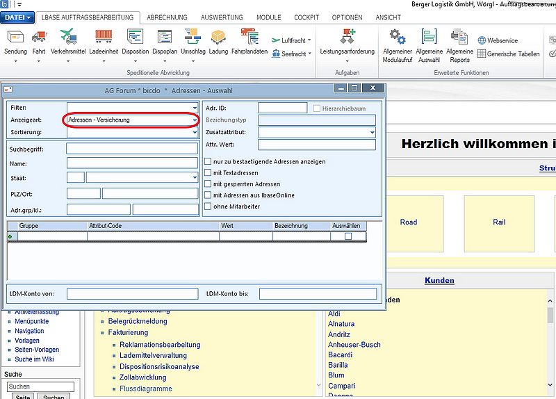Expand the Staat country dropdown

195,177
